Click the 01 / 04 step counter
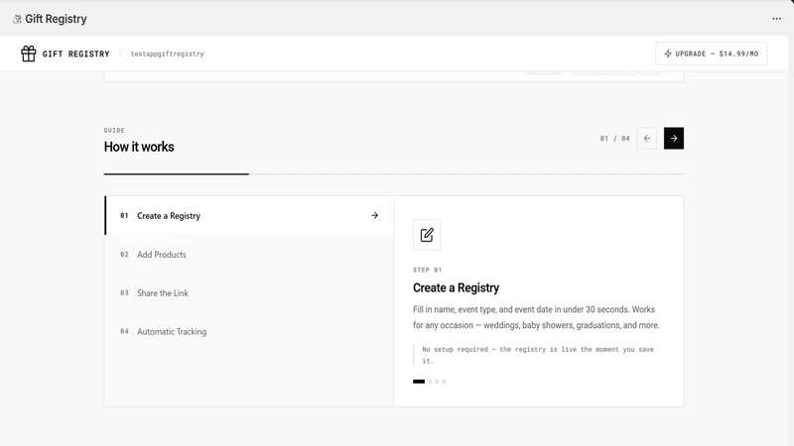Screen dimensions: 794x446 [614, 138]
